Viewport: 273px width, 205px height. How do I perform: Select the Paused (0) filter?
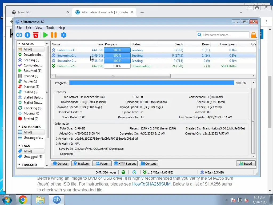click(31, 76)
